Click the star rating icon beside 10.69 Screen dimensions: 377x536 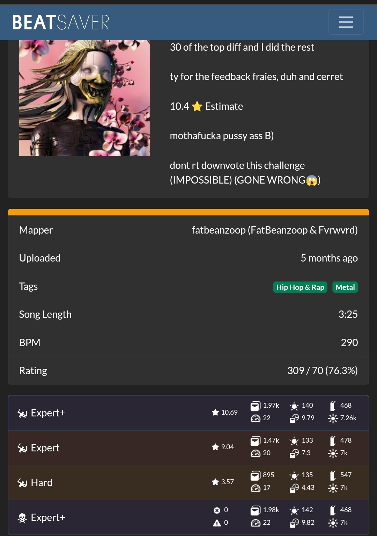click(x=215, y=413)
